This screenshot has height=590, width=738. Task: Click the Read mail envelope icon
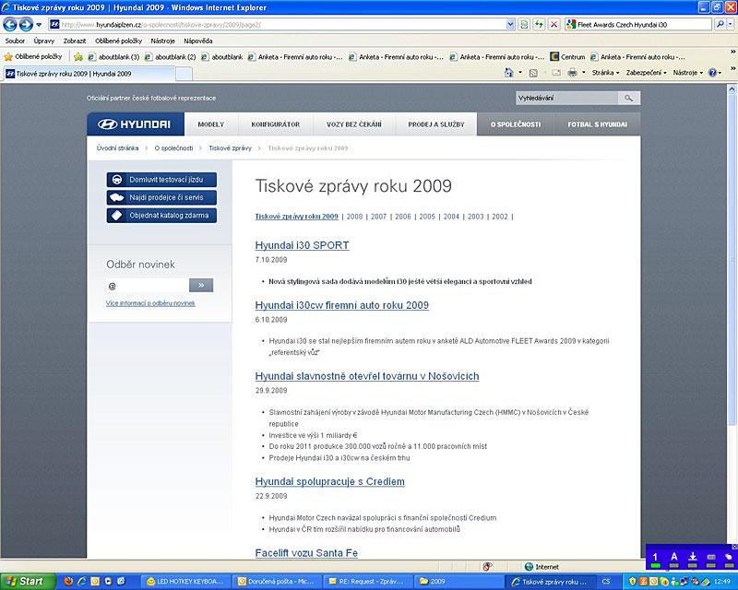(556, 73)
